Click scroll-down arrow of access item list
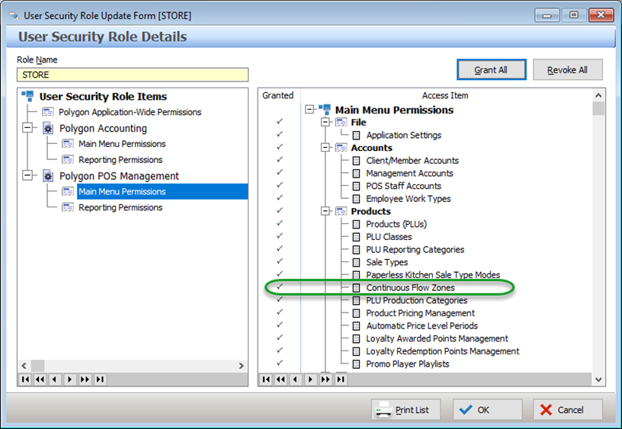The height and width of the screenshot is (429, 622). click(x=598, y=379)
